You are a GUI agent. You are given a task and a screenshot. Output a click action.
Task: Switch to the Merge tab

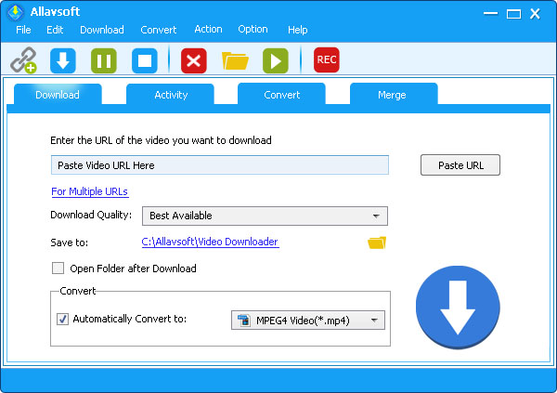tap(394, 95)
